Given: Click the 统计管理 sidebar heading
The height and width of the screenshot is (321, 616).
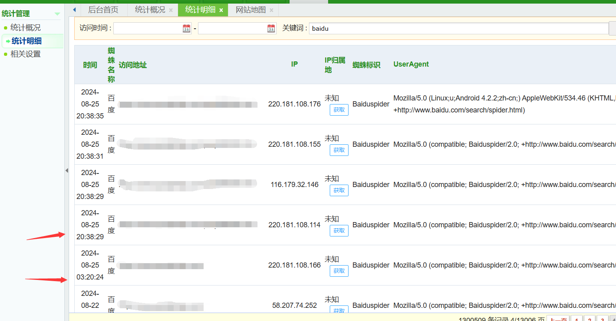Looking at the screenshot, I should tap(16, 14).
